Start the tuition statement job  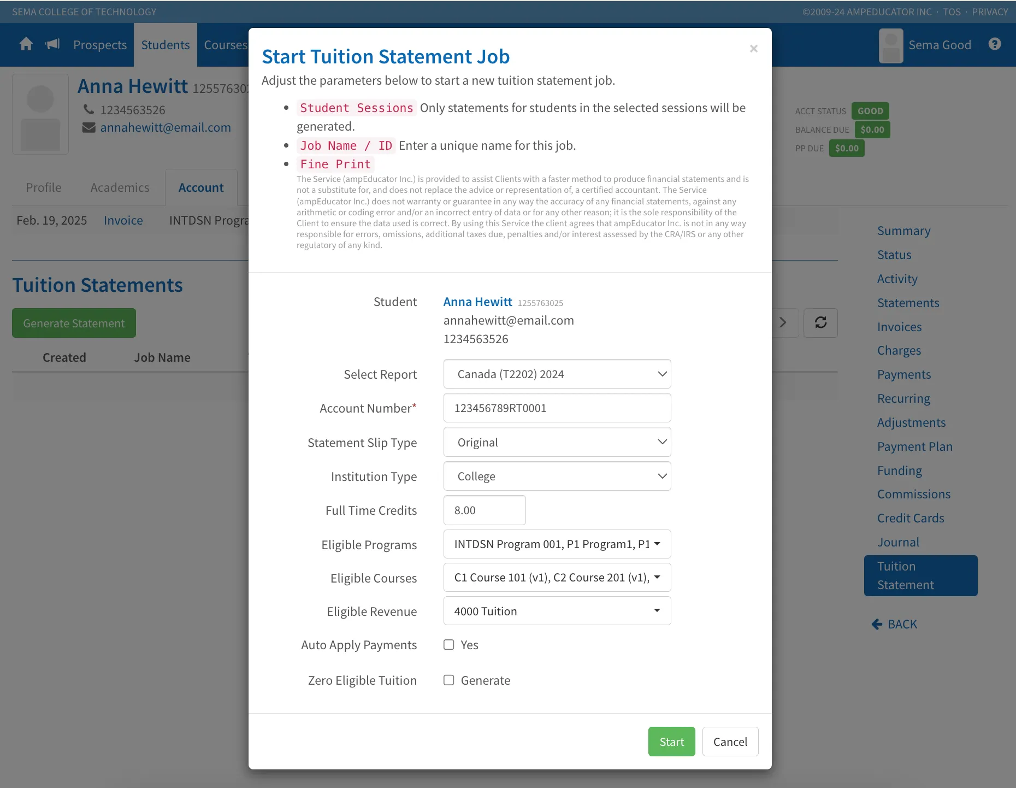pos(672,742)
